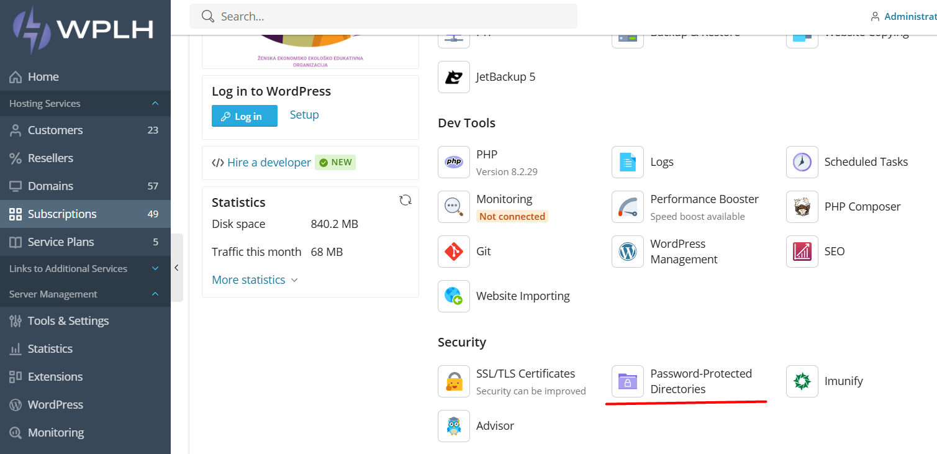This screenshot has width=937, height=454.
Task: Collapse the Server Management section
Action: click(x=85, y=294)
